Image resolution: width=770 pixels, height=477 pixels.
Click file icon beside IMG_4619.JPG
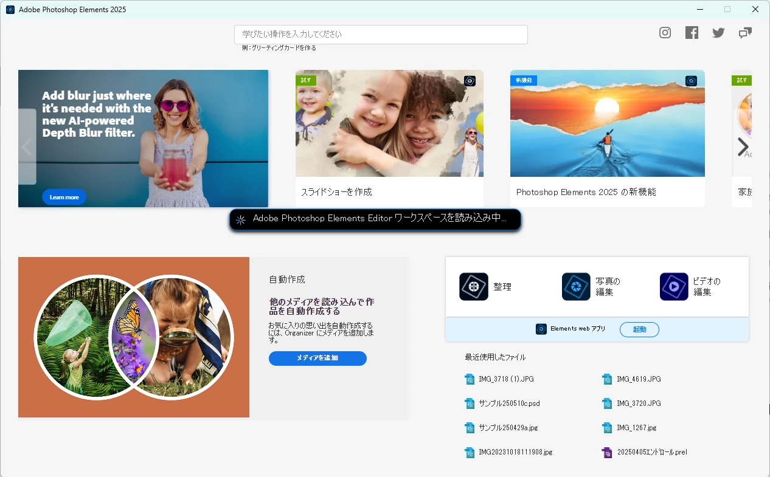tap(607, 379)
